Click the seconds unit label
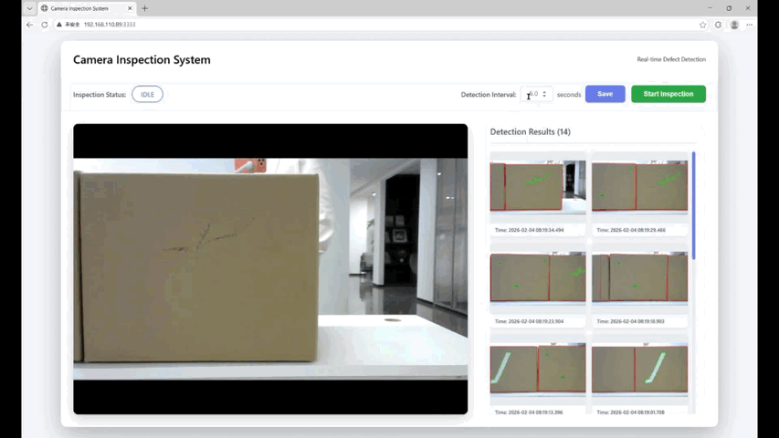 pyautogui.click(x=569, y=94)
